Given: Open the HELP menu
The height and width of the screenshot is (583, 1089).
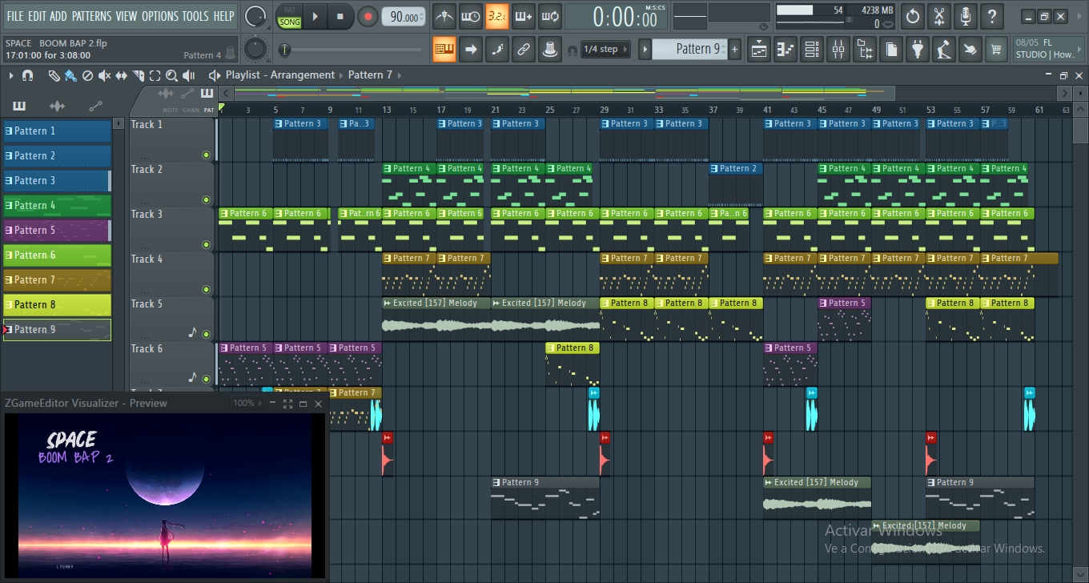Looking at the screenshot, I should [x=223, y=16].
